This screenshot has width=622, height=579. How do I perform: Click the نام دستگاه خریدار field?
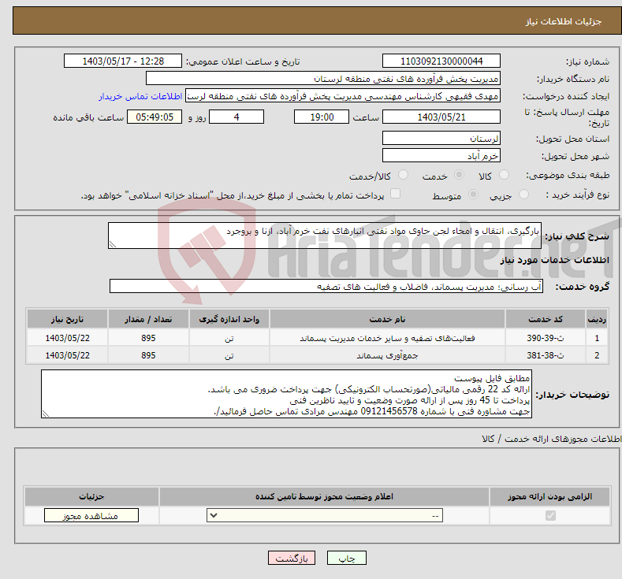323,79
